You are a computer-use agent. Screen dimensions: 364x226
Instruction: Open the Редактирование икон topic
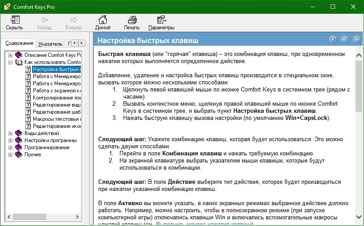tap(56, 126)
